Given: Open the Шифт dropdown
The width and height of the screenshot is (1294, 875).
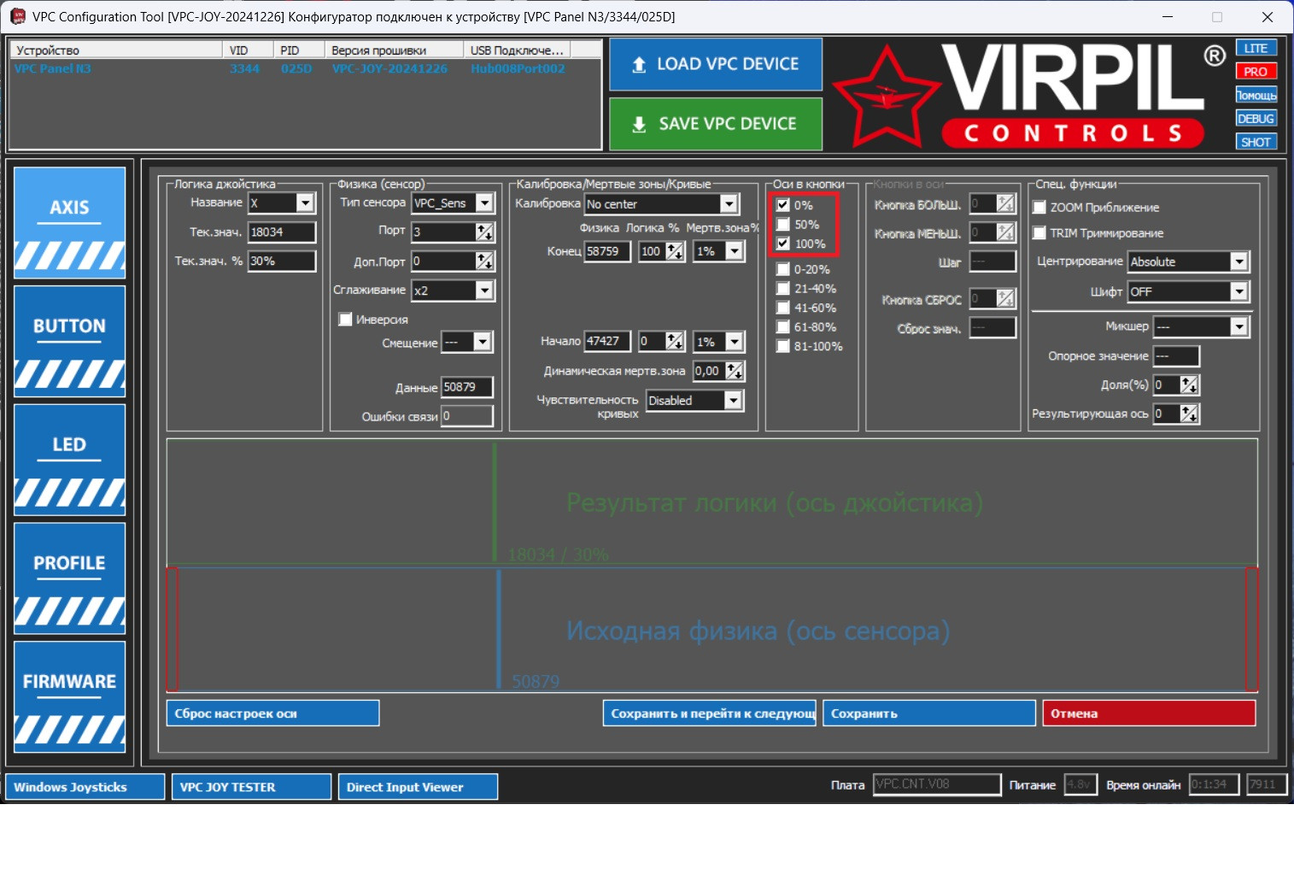Looking at the screenshot, I should [1239, 291].
